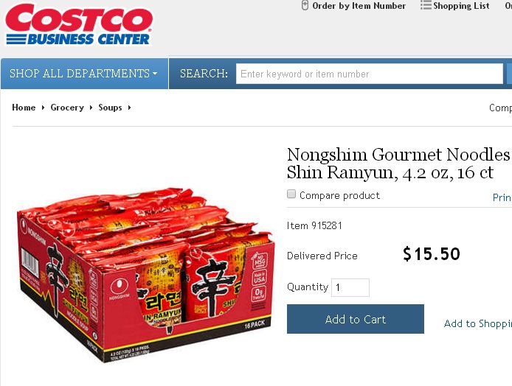Click the Add to Cart button
The height and width of the screenshot is (386, 512).
pyautogui.click(x=356, y=319)
